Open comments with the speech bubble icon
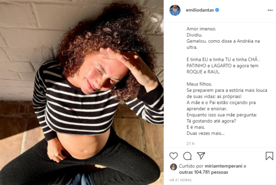Screen dimensions: 276x185 coord(187,156)
